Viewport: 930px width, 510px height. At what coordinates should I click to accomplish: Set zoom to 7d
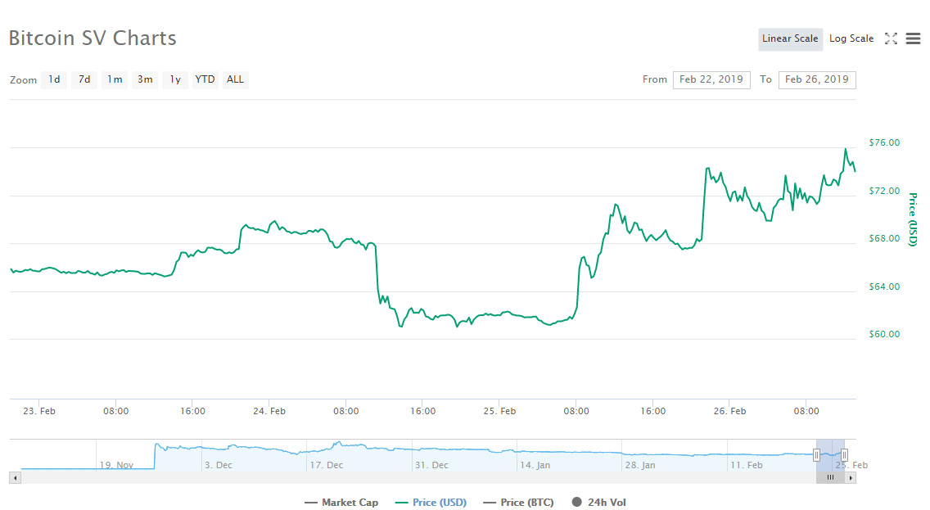84,79
